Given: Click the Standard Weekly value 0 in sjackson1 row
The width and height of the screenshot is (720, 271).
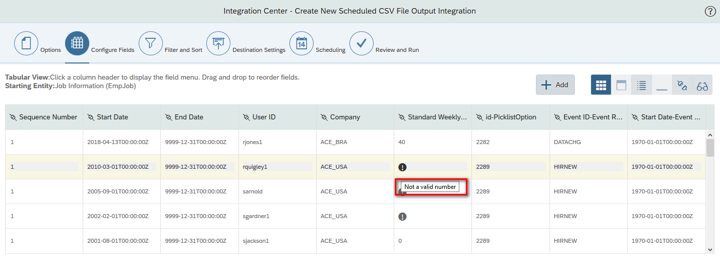Looking at the screenshot, I should click(433, 241).
